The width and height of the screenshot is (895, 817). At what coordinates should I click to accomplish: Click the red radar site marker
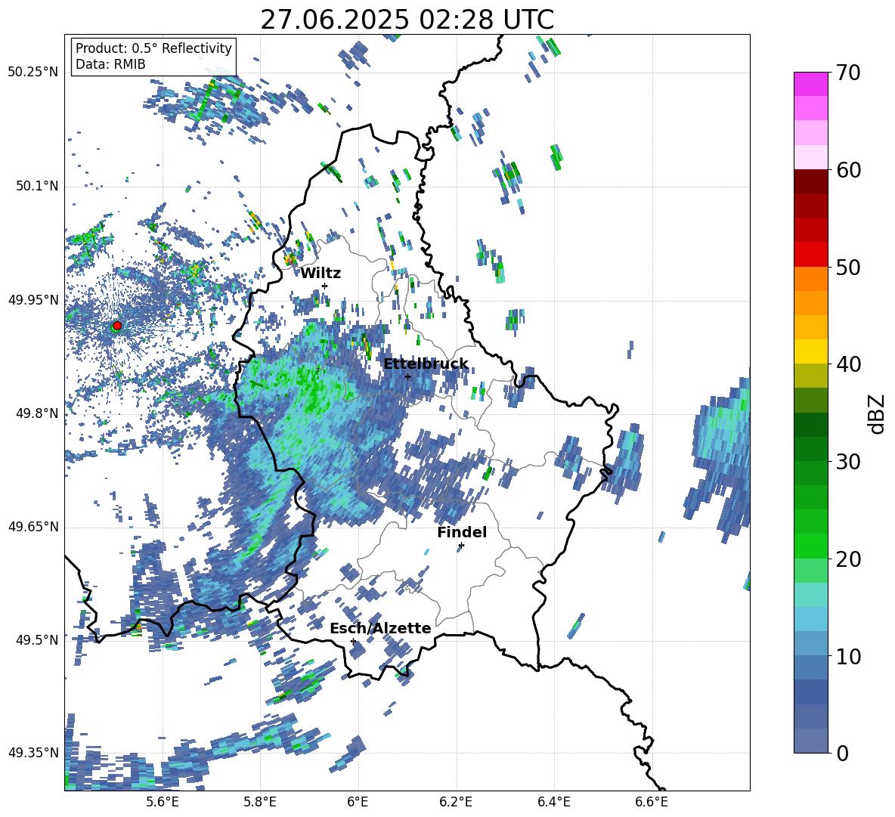coord(117,326)
